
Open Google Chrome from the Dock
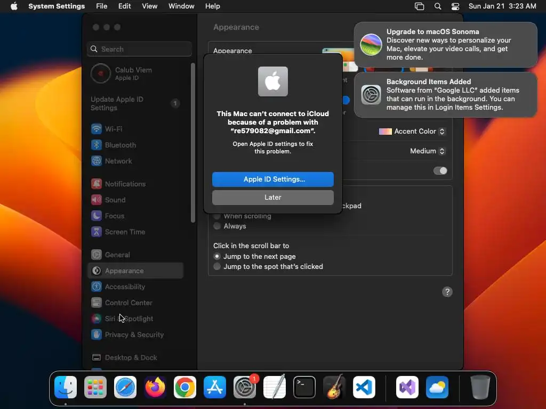pos(185,387)
